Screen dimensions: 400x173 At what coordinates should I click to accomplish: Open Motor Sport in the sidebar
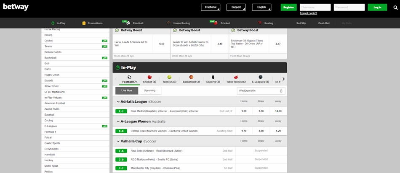pos(75,166)
